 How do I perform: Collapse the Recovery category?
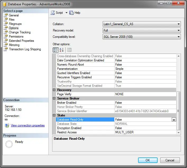click(54, 90)
